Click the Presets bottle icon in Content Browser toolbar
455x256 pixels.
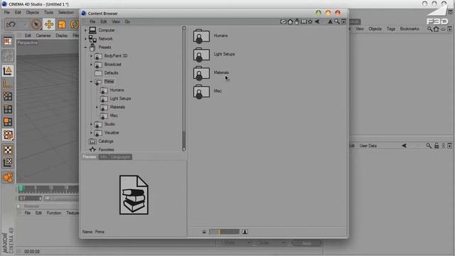coord(296,21)
